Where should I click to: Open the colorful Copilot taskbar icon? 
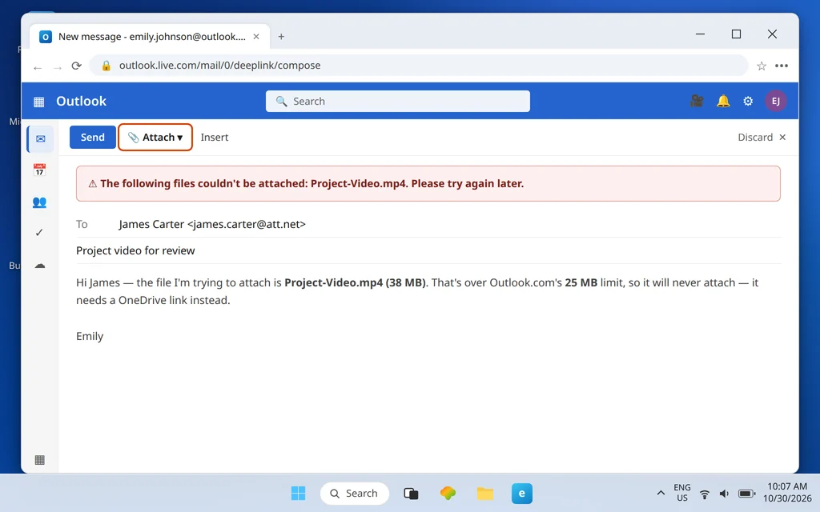coord(448,493)
